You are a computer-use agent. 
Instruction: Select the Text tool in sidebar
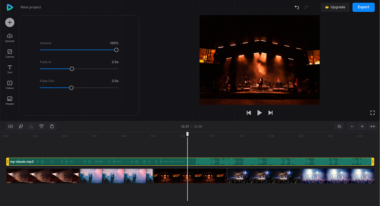coord(9,69)
